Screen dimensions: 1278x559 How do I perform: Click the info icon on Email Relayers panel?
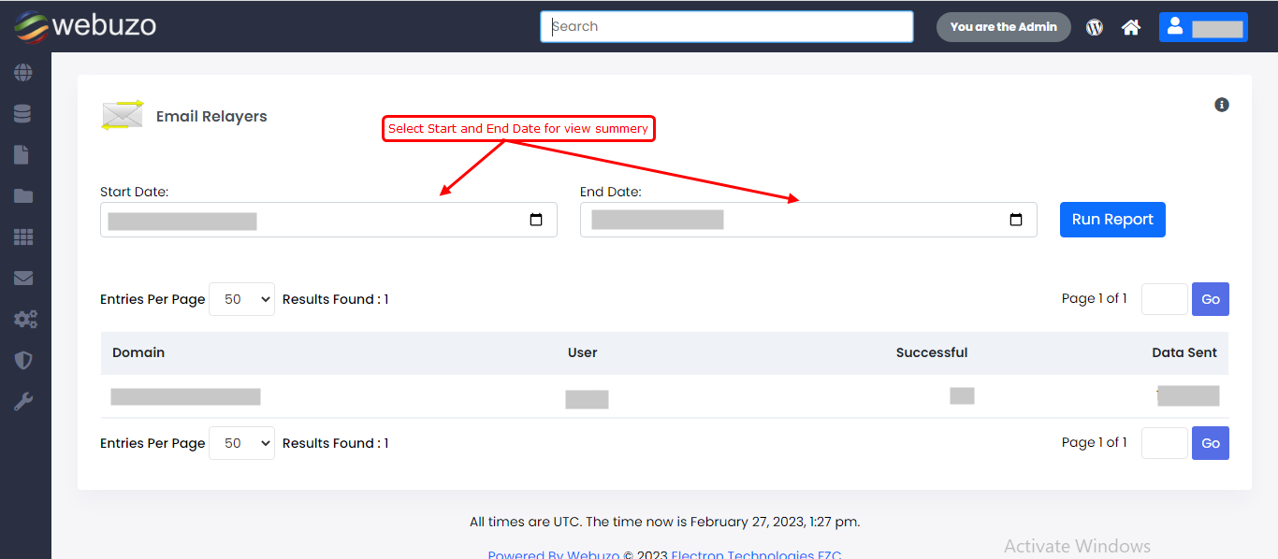pos(1222,105)
